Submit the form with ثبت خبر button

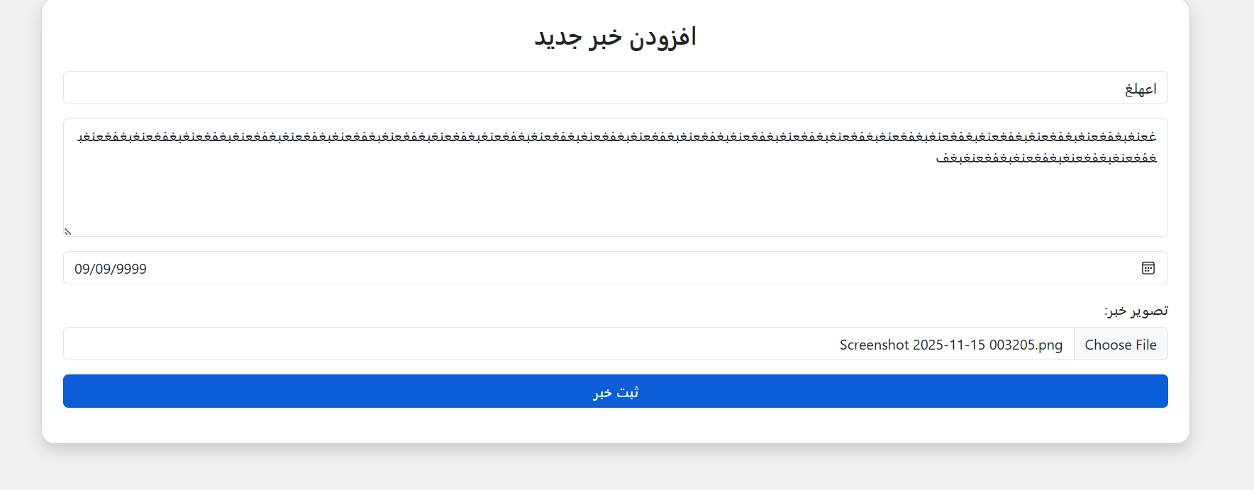pos(615,391)
